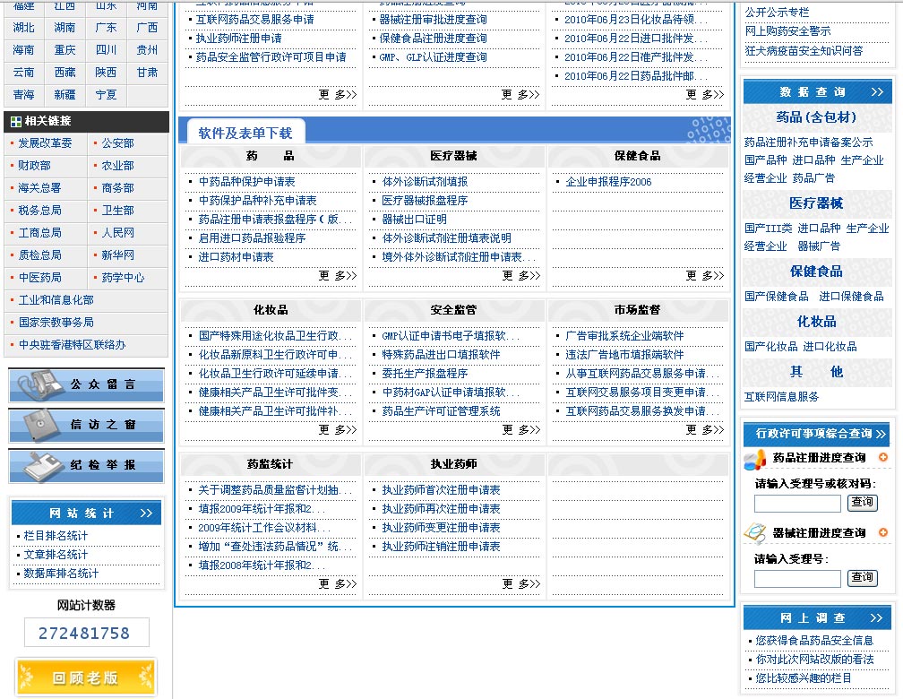The height and width of the screenshot is (699, 903).
Task: Open 更多 under the 化妆品 section
Action: pos(337,429)
